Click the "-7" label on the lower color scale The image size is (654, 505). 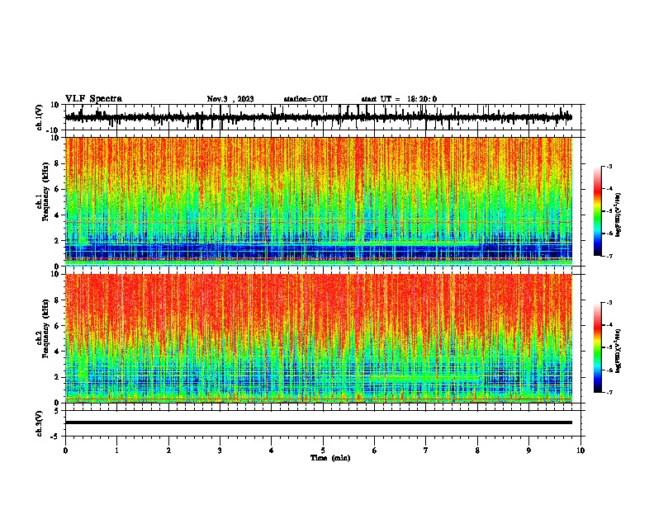coord(609,392)
